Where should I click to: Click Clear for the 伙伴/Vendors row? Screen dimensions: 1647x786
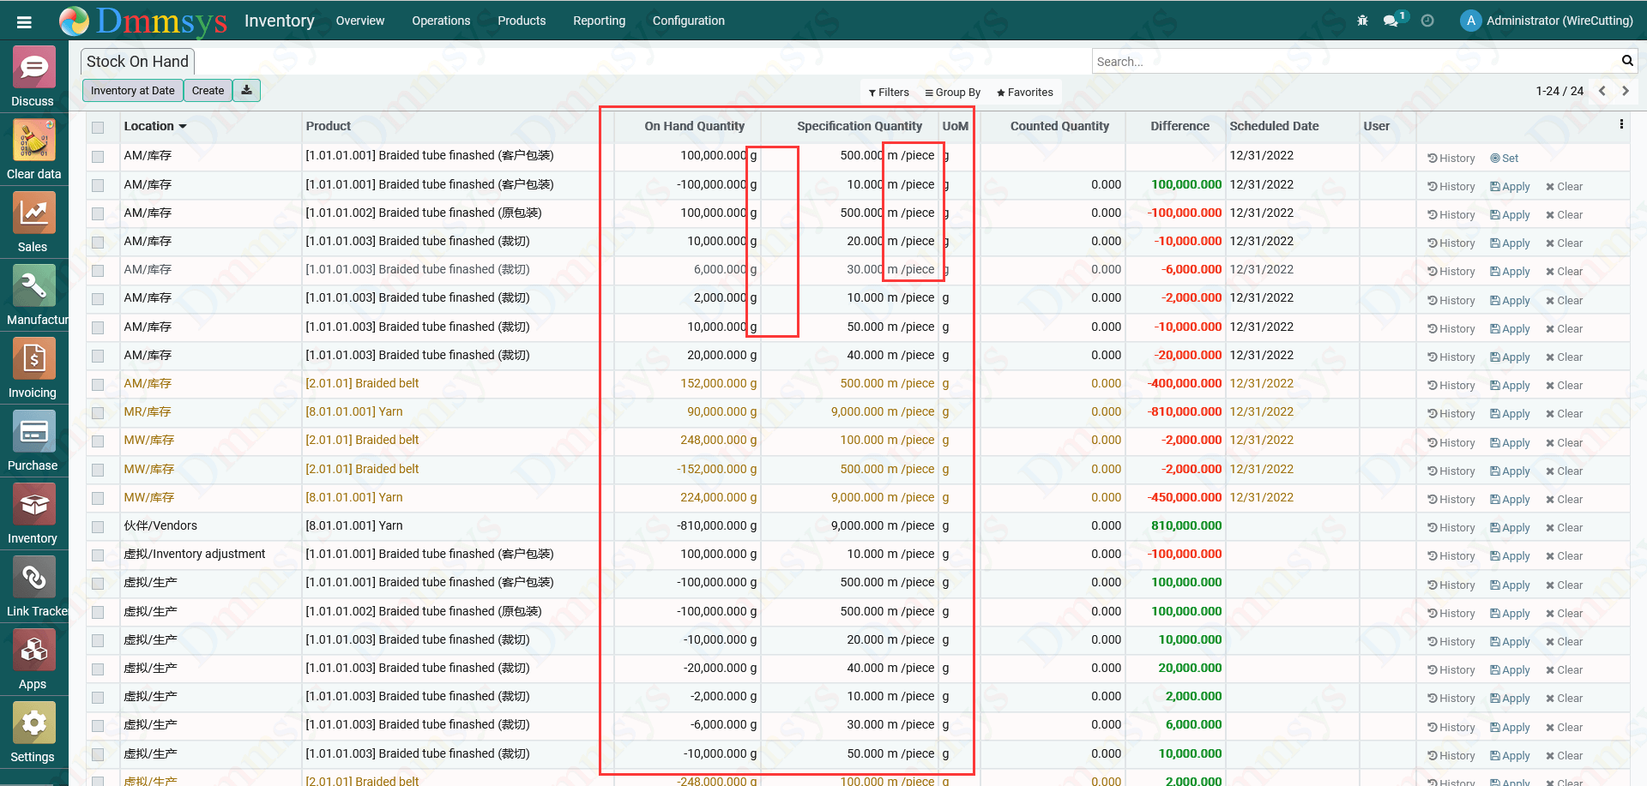pyautogui.click(x=1564, y=528)
